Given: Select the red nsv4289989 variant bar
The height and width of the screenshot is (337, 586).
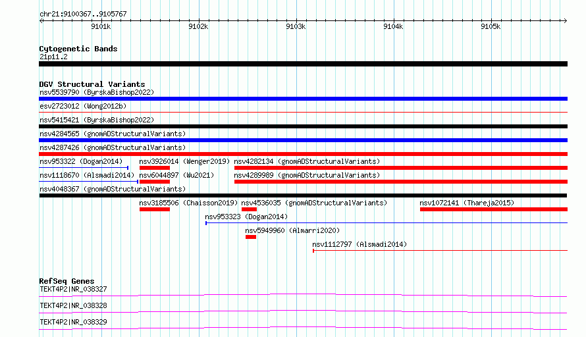Looking at the screenshot, I should [401, 182].
